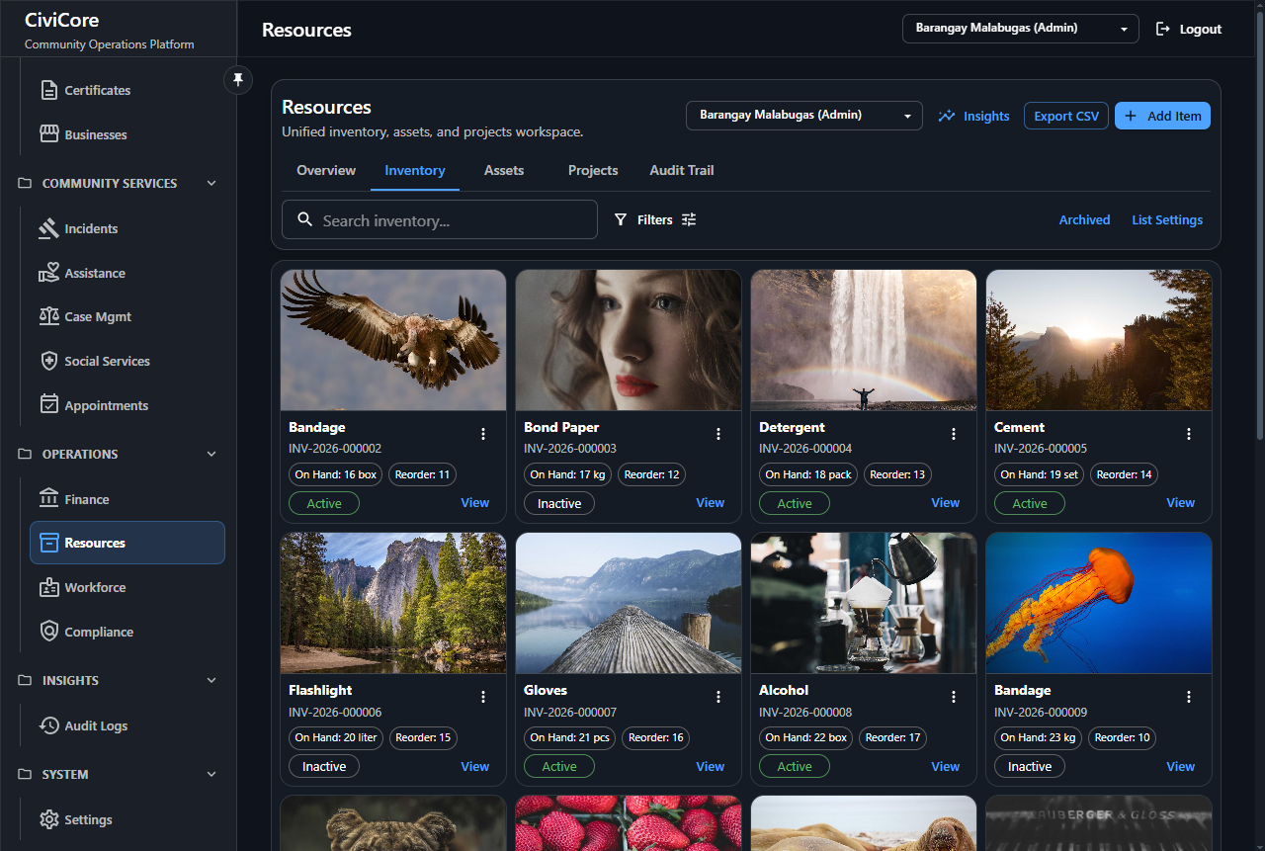The width and height of the screenshot is (1265, 851).
Task: Unpin the sidebar with the pin icon
Action: [x=238, y=79]
